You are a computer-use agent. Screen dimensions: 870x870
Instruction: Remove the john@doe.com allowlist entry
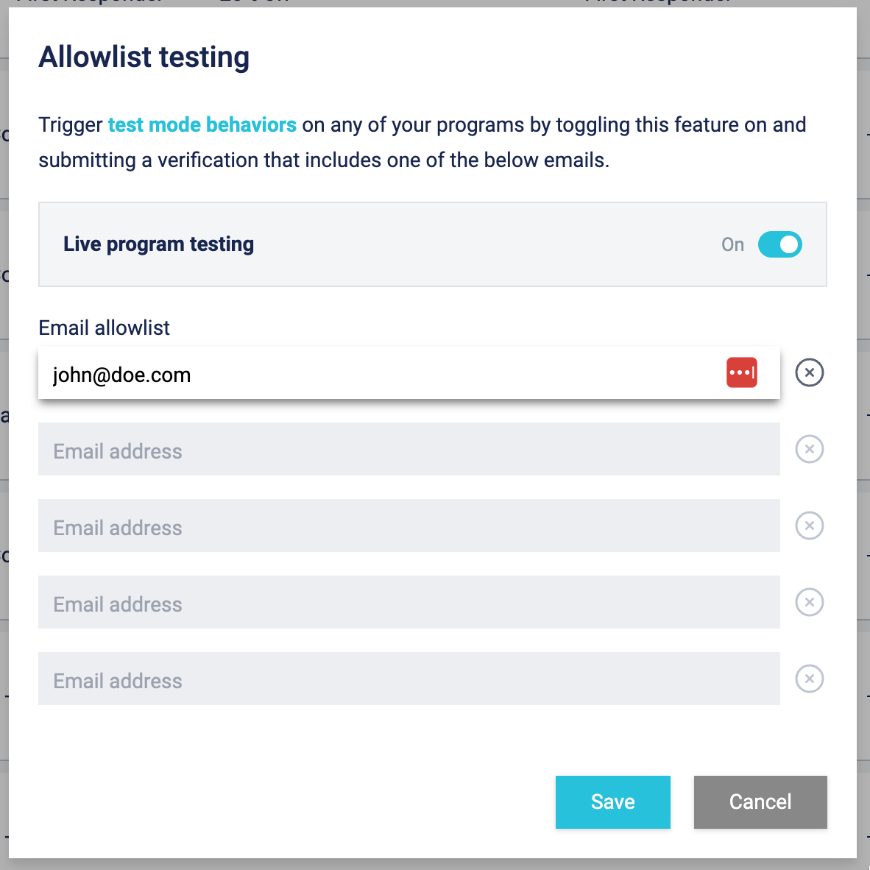[809, 372]
